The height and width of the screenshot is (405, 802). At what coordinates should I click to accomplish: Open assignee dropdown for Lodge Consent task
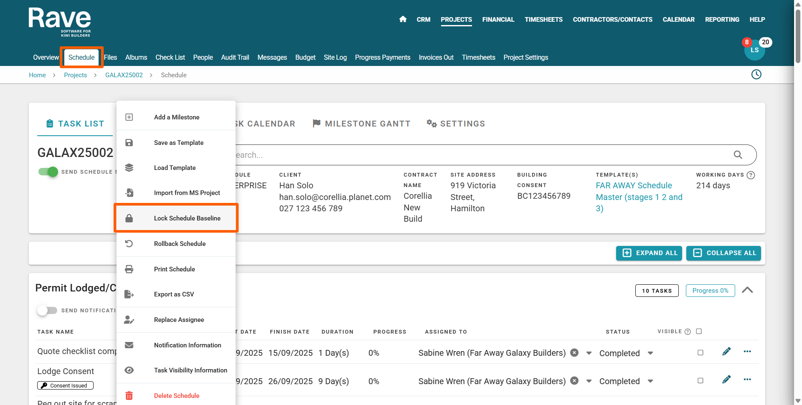click(589, 381)
